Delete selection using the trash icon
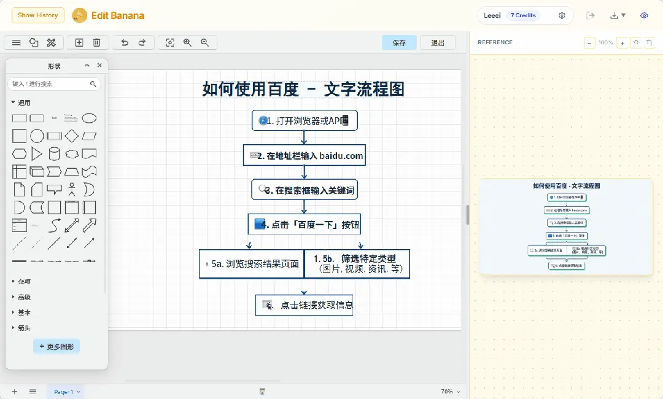The width and height of the screenshot is (663, 399). pyautogui.click(x=96, y=42)
